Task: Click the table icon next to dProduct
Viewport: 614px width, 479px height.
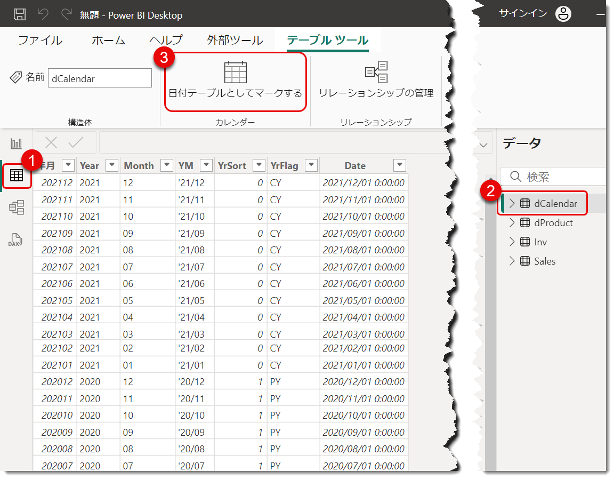Action: point(524,222)
